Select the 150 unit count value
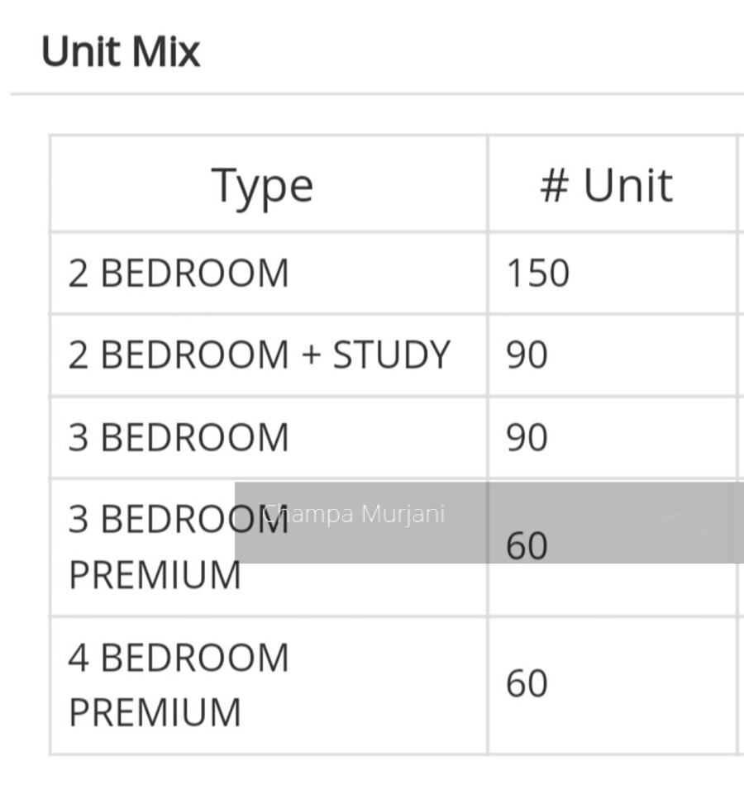744x804 pixels. [537, 274]
